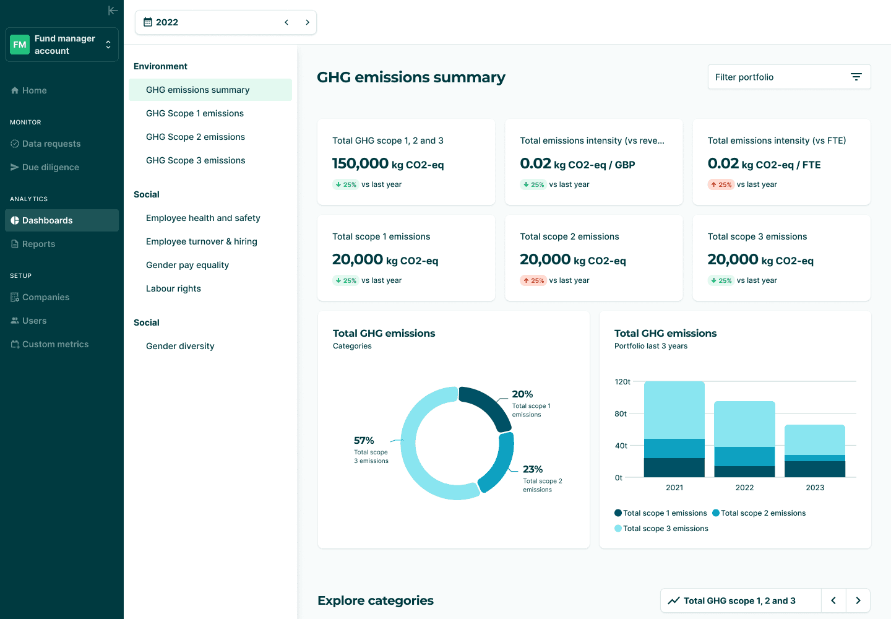The image size is (891, 619).
Task: Click the Due diligence arrow icon
Action: (x=15, y=167)
